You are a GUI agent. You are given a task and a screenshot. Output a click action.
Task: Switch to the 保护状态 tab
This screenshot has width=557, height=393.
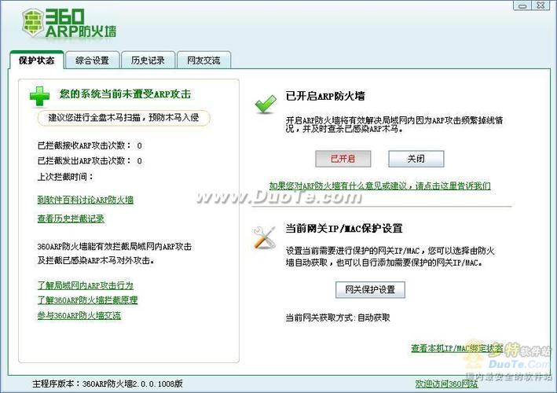[x=37, y=61]
